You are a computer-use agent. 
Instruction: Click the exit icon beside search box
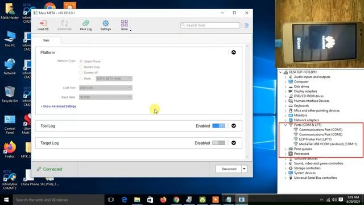(246, 25)
